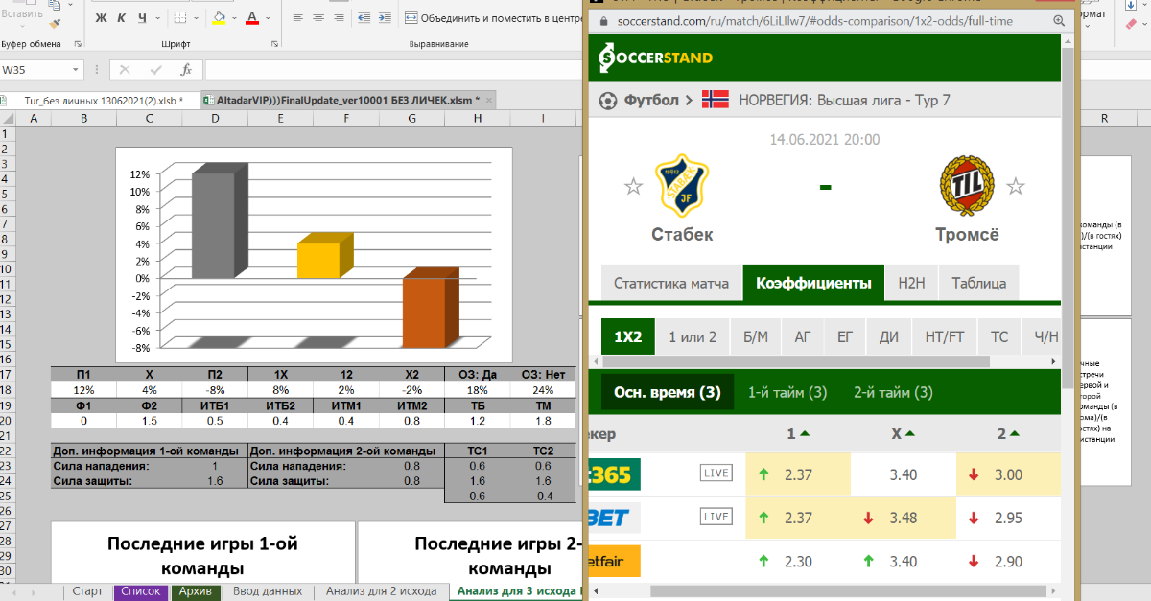Click the SoccerStand logo
Screen dimensions: 1151x601
tap(656, 58)
